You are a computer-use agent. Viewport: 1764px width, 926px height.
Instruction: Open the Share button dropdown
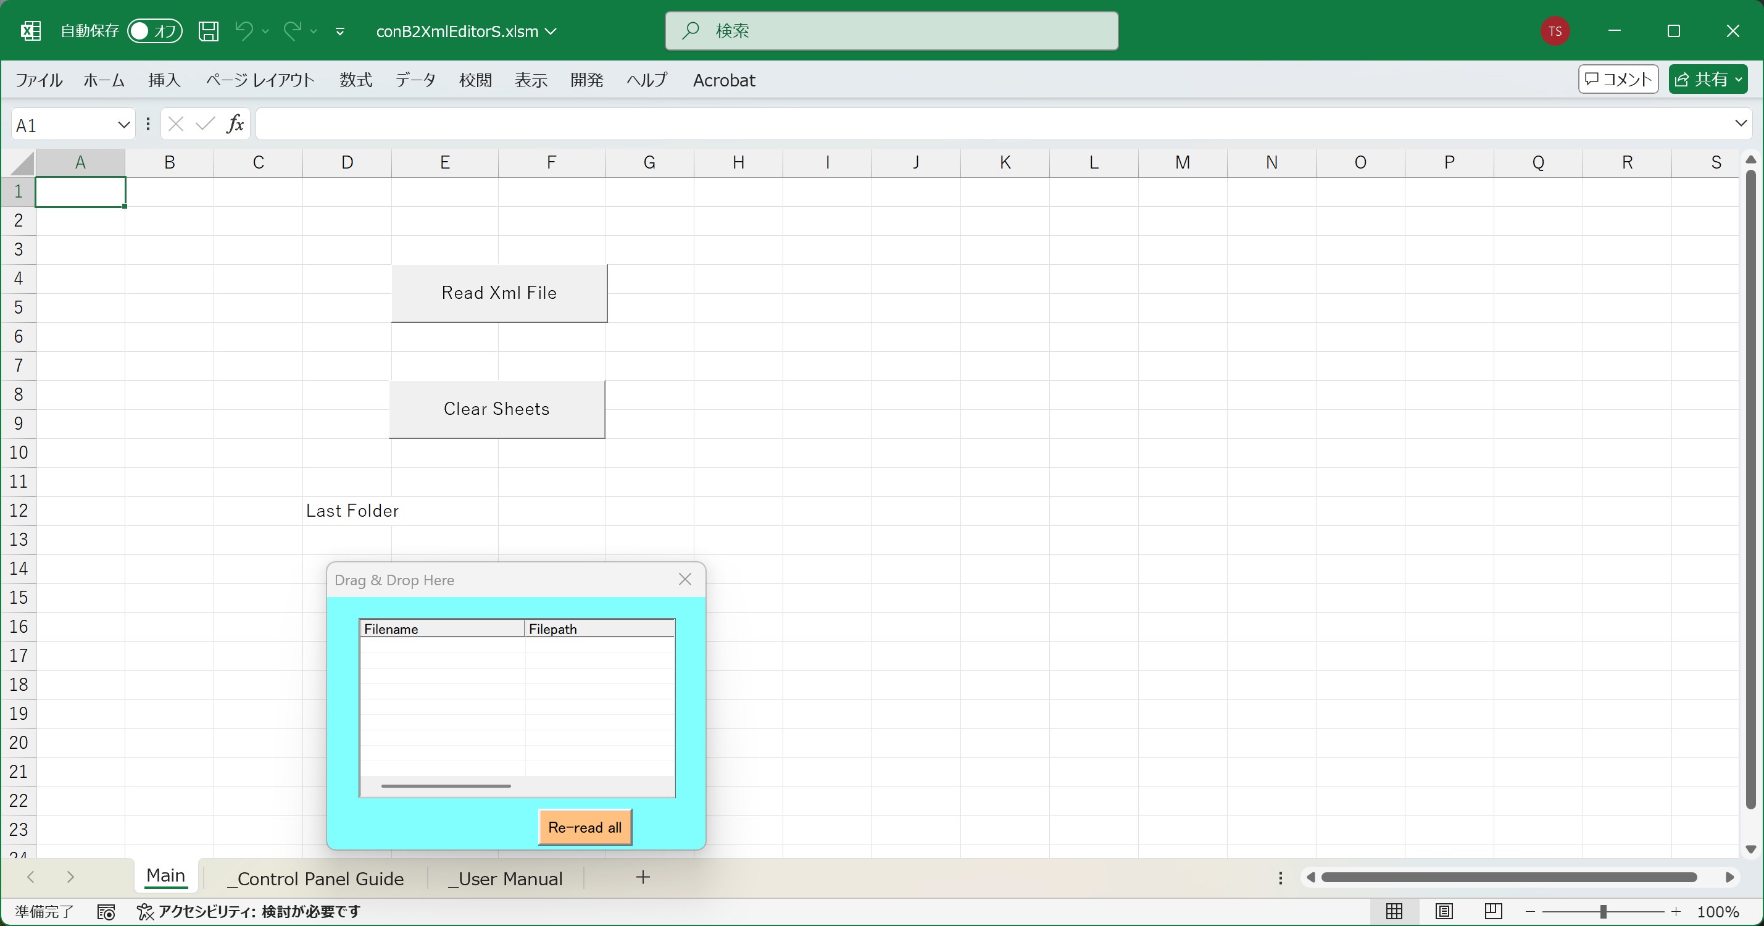coord(1739,80)
